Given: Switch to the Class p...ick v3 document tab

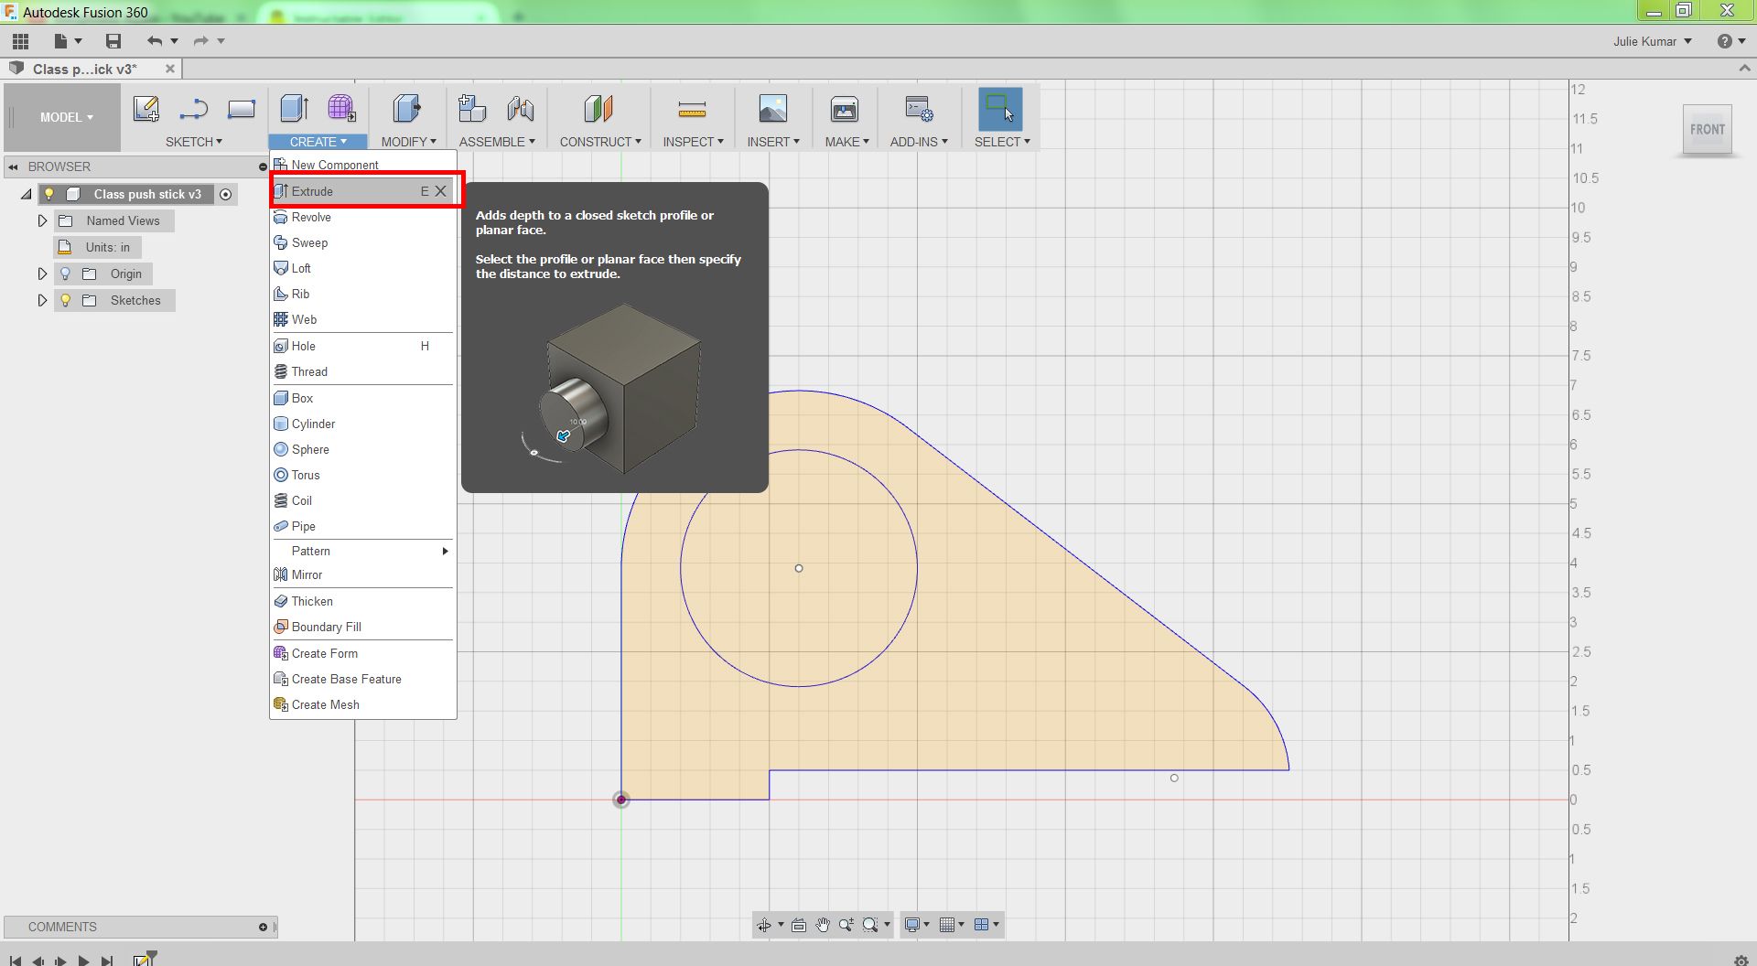Looking at the screenshot, I should [82, 69].
